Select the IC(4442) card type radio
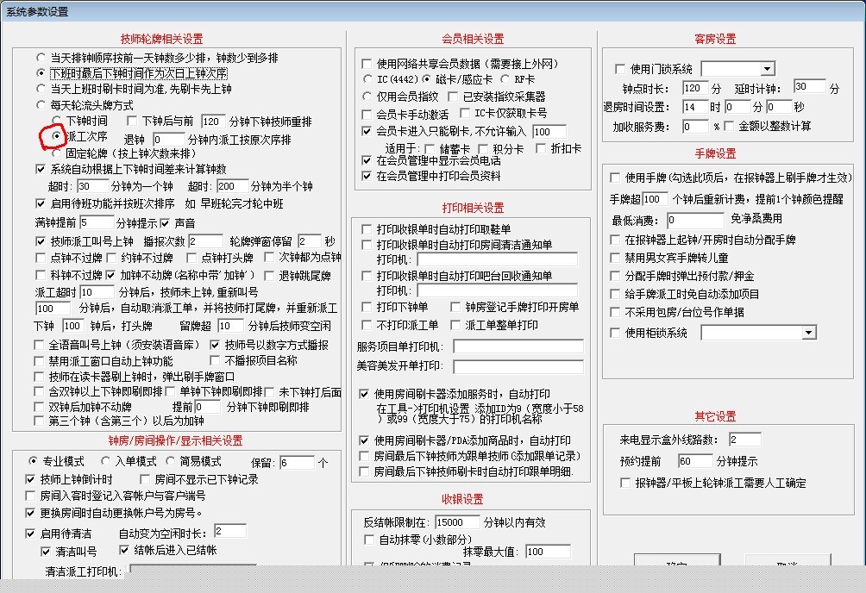The image size is (866, 593). point(367,79)
